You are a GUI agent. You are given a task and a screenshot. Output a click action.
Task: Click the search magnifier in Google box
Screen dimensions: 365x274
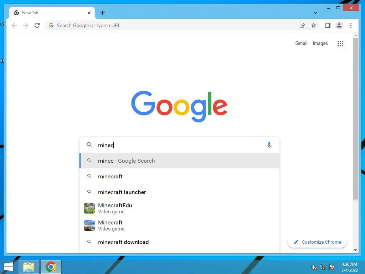89,145
